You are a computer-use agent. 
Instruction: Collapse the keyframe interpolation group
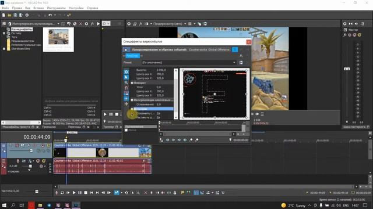pyautogui.click(x=132, y=100)
